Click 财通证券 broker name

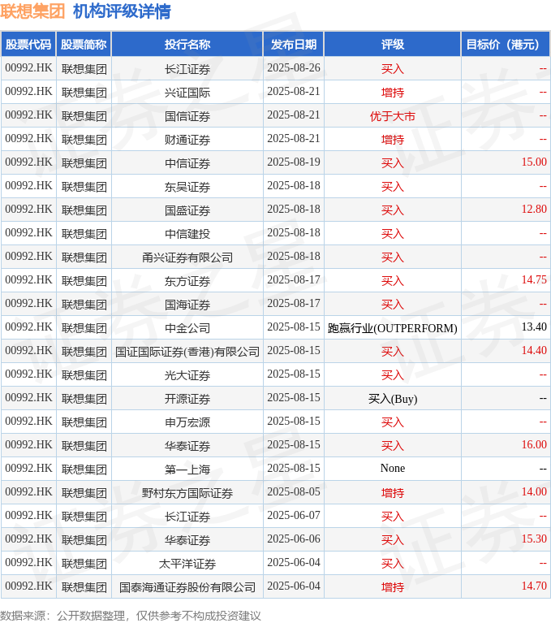(x=187, y=140)
